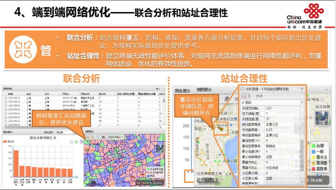Switch to the 地图展示 tab
The height and width of the screenshot is (190, 336).
204,90
